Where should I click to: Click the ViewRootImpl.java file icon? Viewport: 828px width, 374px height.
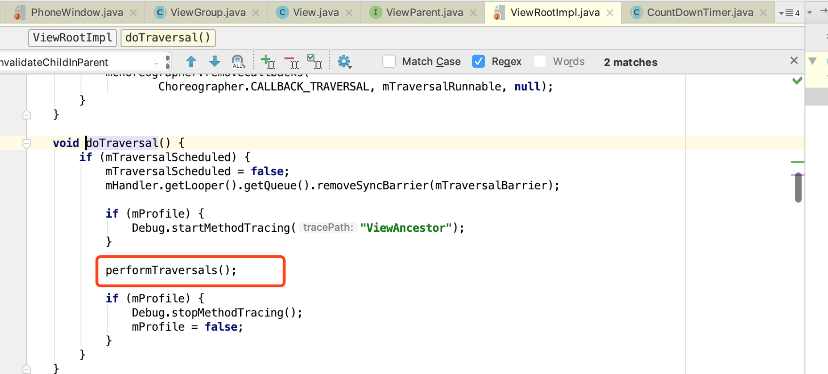coord(499,12)
